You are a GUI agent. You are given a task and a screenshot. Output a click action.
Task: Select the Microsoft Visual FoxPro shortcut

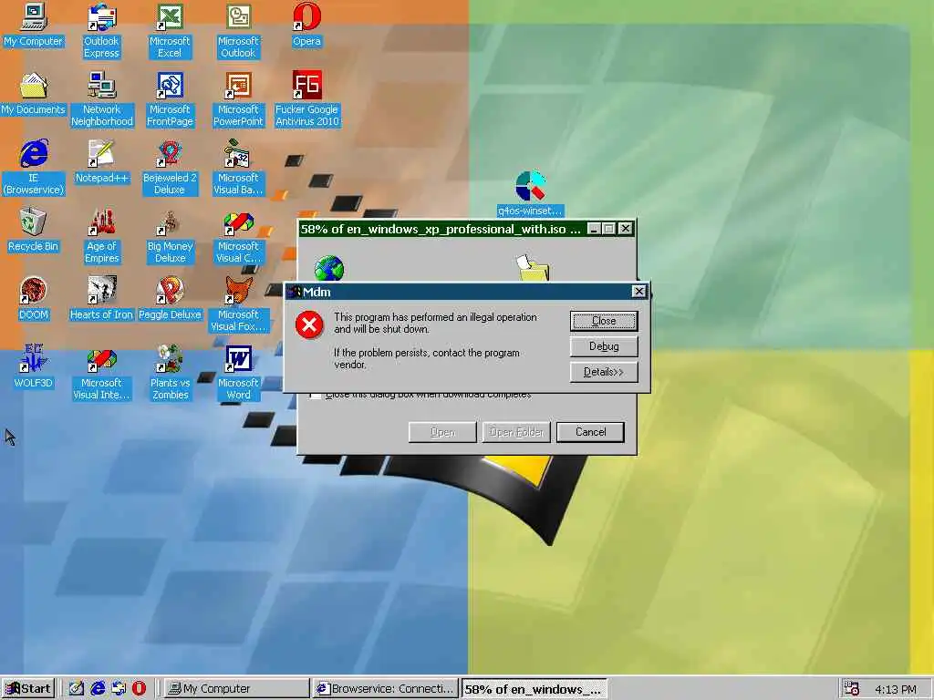point(238,304)
